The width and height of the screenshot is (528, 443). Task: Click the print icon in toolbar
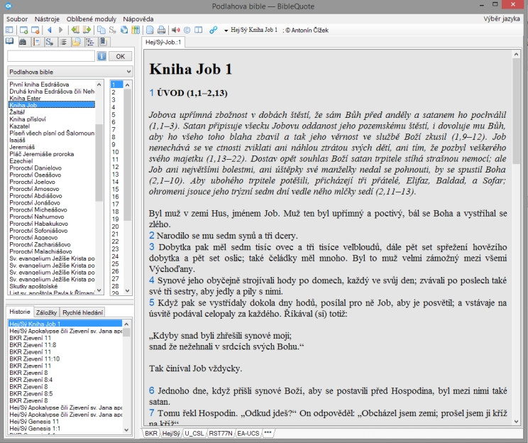point(161,30)
